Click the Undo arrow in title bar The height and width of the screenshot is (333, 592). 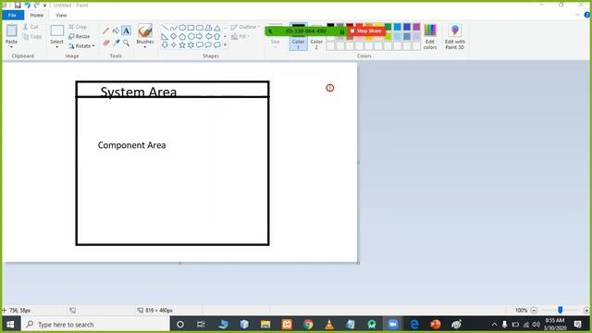27,5
